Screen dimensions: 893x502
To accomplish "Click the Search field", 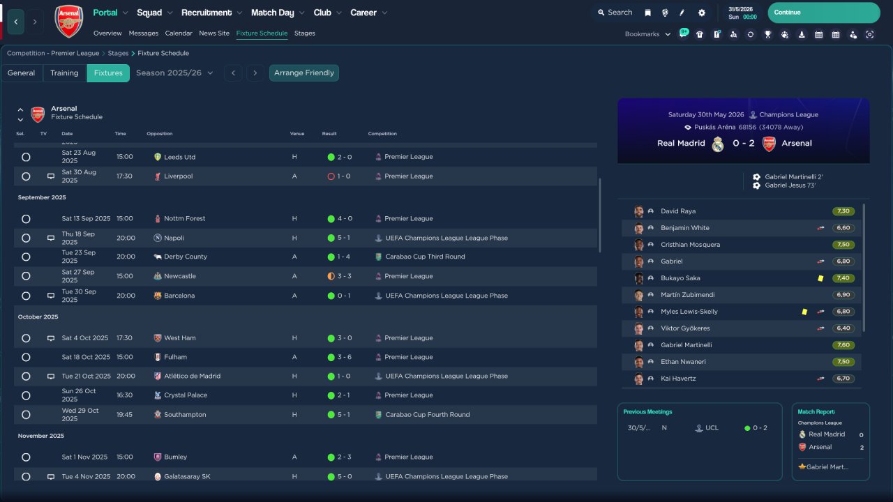I will click(614, 13).
